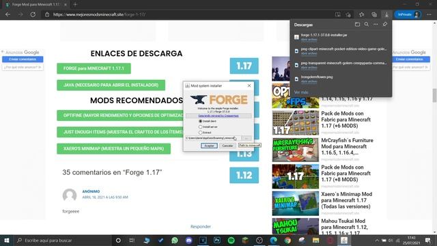Screen dimensions: 437x246
Task: Close the Forge Mod para Minecraft tab
Action: click(66, 5)
